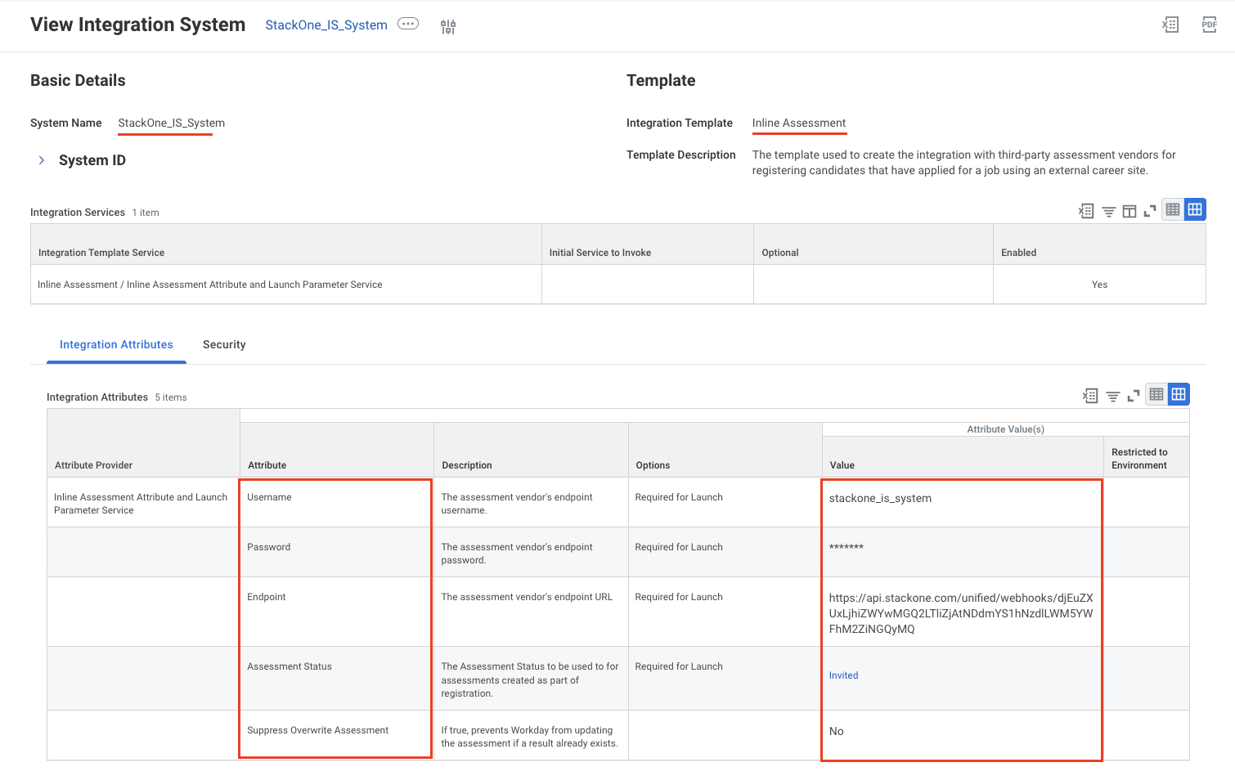Click the api.stackone.com endpoint URL value
This screenshot has width=1235, height=776.
point(961,613)
